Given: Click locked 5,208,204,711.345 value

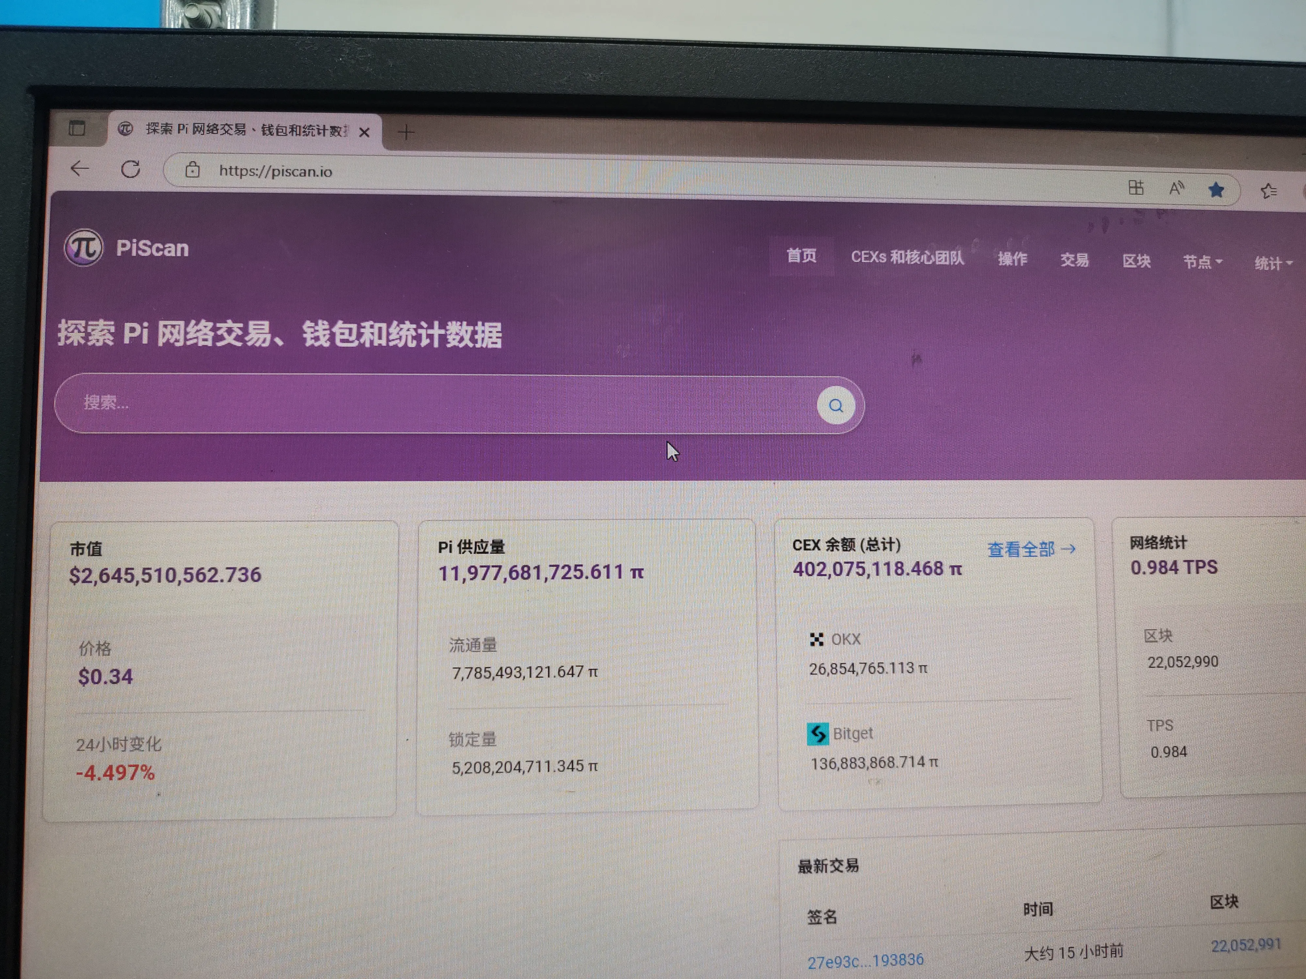Looking at the screenshot, I should [x=525, y=767].
